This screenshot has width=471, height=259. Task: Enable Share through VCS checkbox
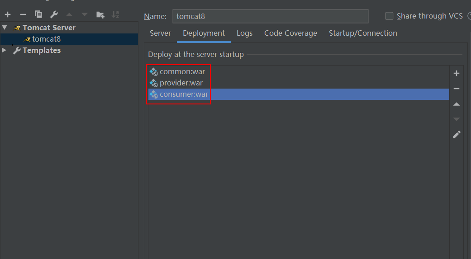pyautogui.click(x=389, y=16)
